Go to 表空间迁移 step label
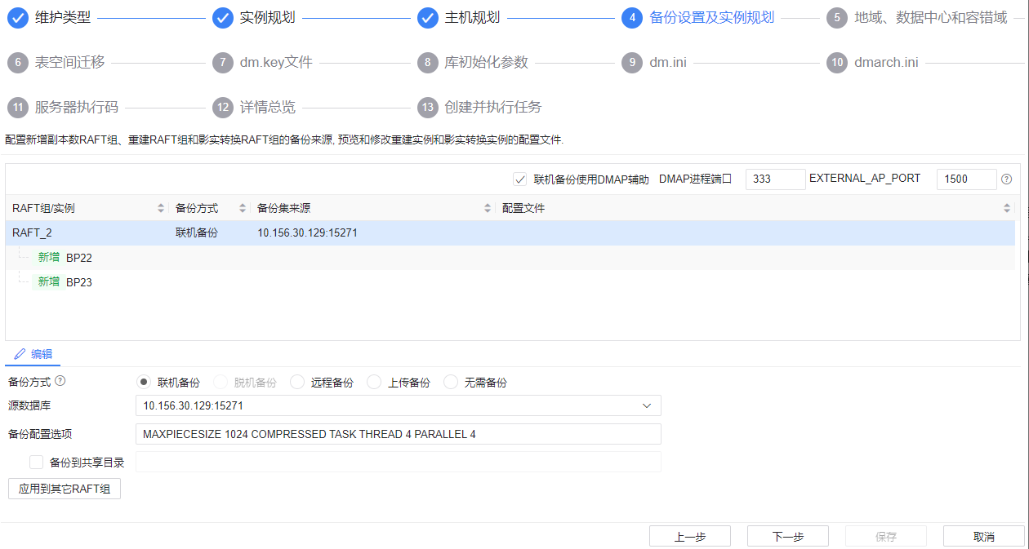The image size is (1029, 549). pyautogui.click(x=69, y=63)
